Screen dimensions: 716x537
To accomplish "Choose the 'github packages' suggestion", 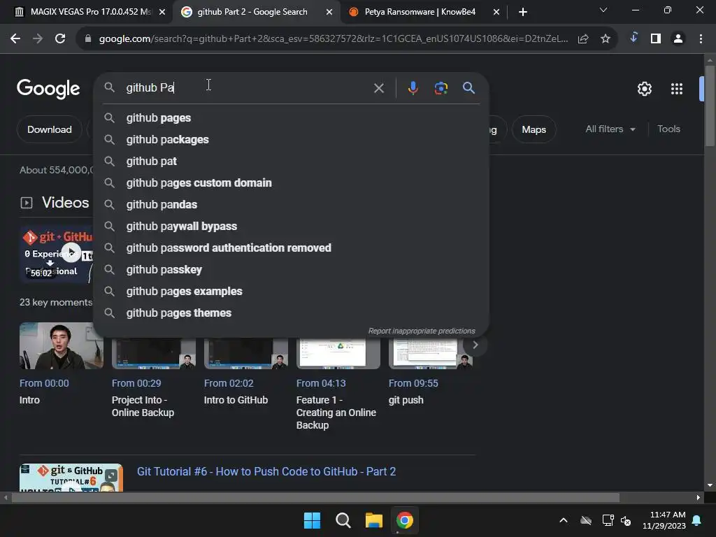I will [291, 139].
